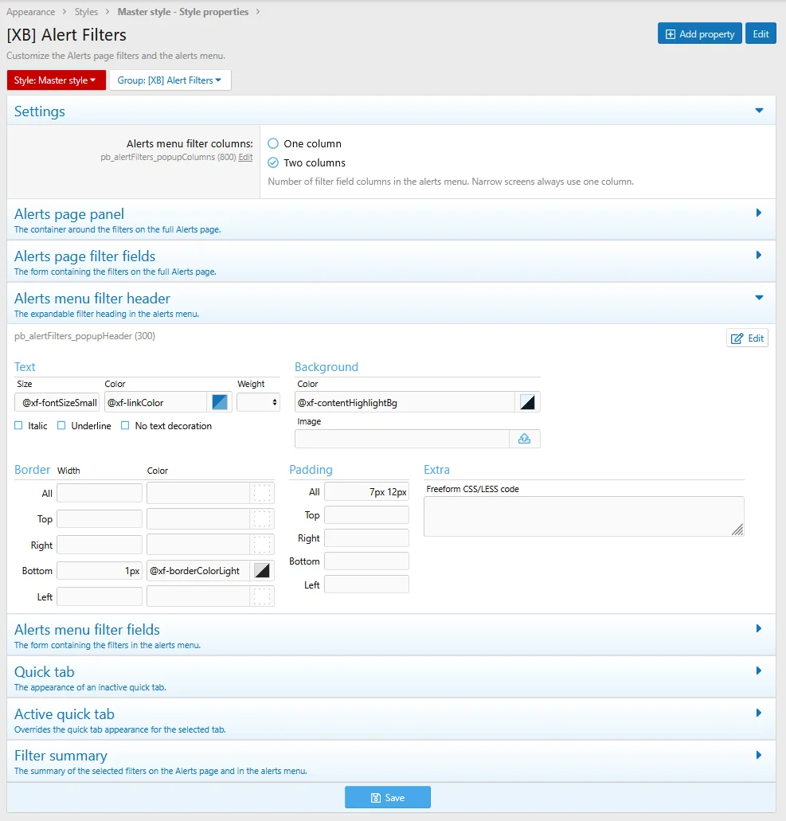The image size is (786, 821).
Task: Open the Style: Master style dropdown
Action: click(56, 80)
